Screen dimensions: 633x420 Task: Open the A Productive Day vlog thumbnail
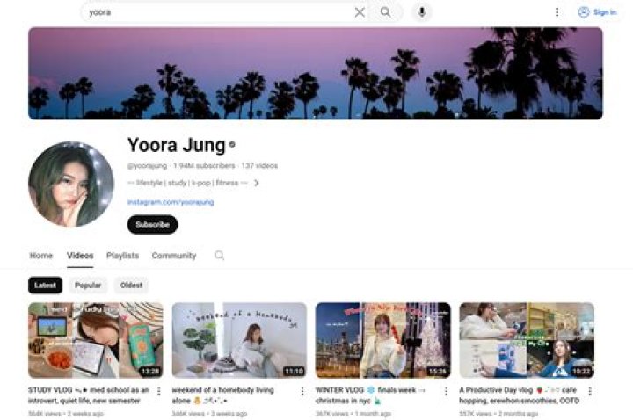pyautogui.click(x=527, y=340)
